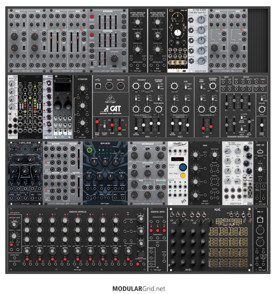Click the Skies DENSITY knob
The image size is (278, 294).
[100, 177]
